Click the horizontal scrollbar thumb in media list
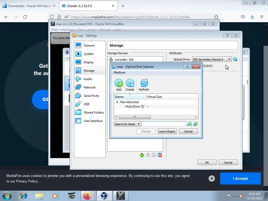 click(x=135, y=117)
